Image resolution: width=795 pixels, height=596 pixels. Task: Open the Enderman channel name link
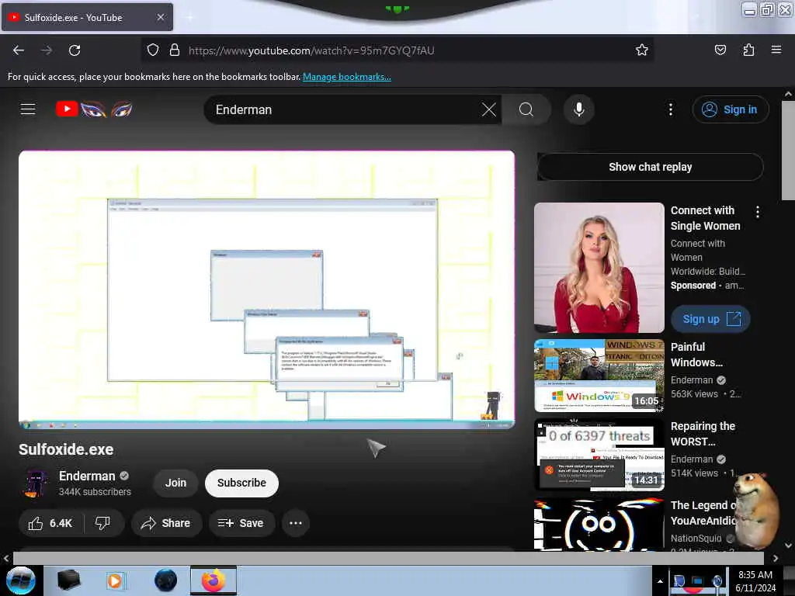point(87,476)
